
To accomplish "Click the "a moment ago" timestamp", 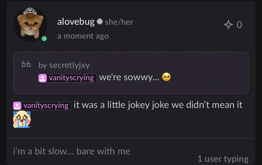I will coord(83,36).
